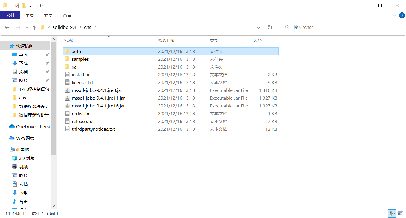The width and height of the screenshot is (406, 218).
Task: Click the New Folder quick access icon
Action: point(24,5)
